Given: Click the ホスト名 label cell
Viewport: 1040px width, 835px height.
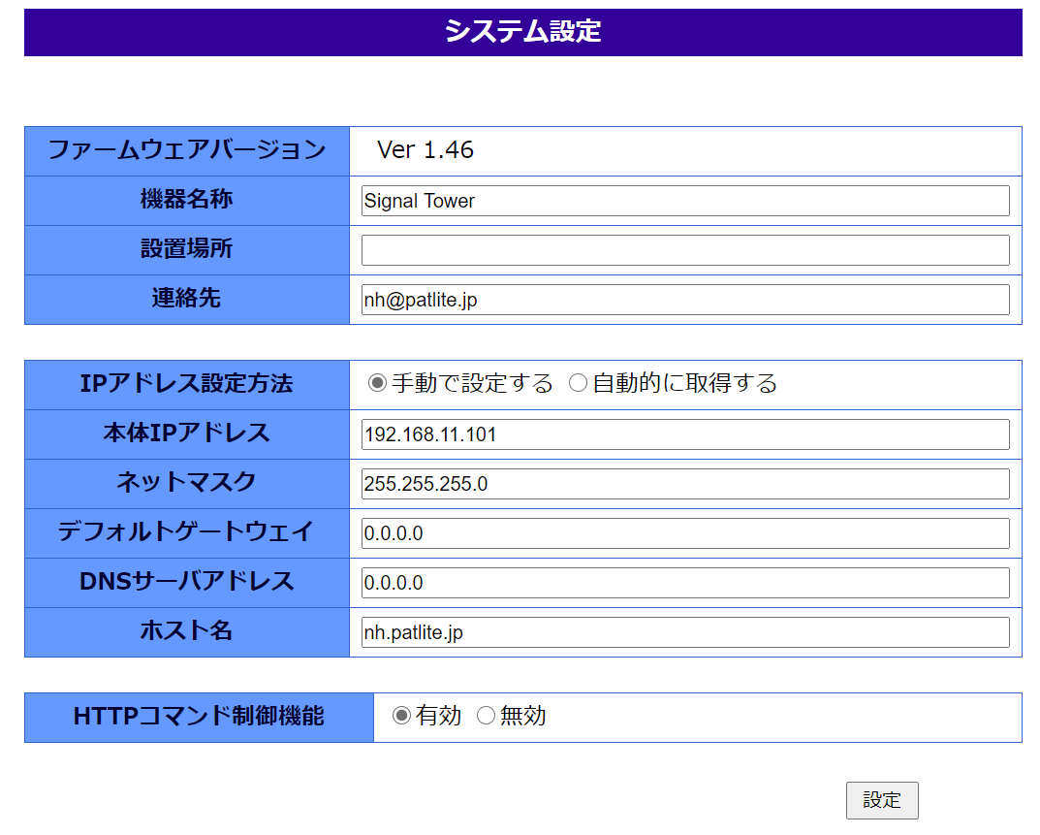Looking at the screenshot, I should coord(187,632).
